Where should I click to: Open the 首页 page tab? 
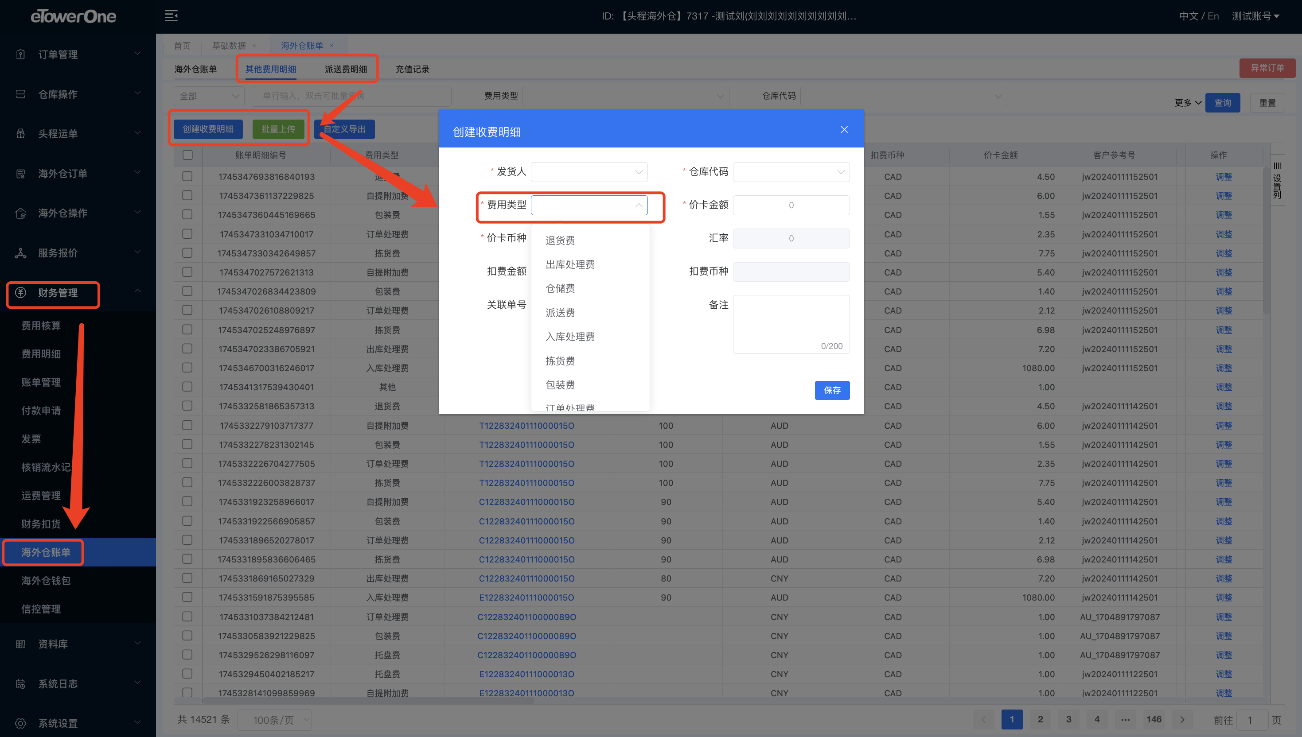[182, 46]
